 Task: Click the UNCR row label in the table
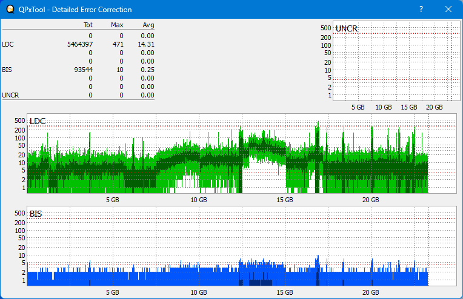pos(10,95)
